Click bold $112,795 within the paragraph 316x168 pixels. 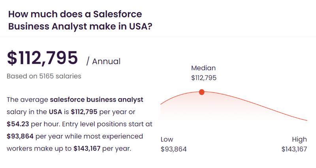point(84,112)
